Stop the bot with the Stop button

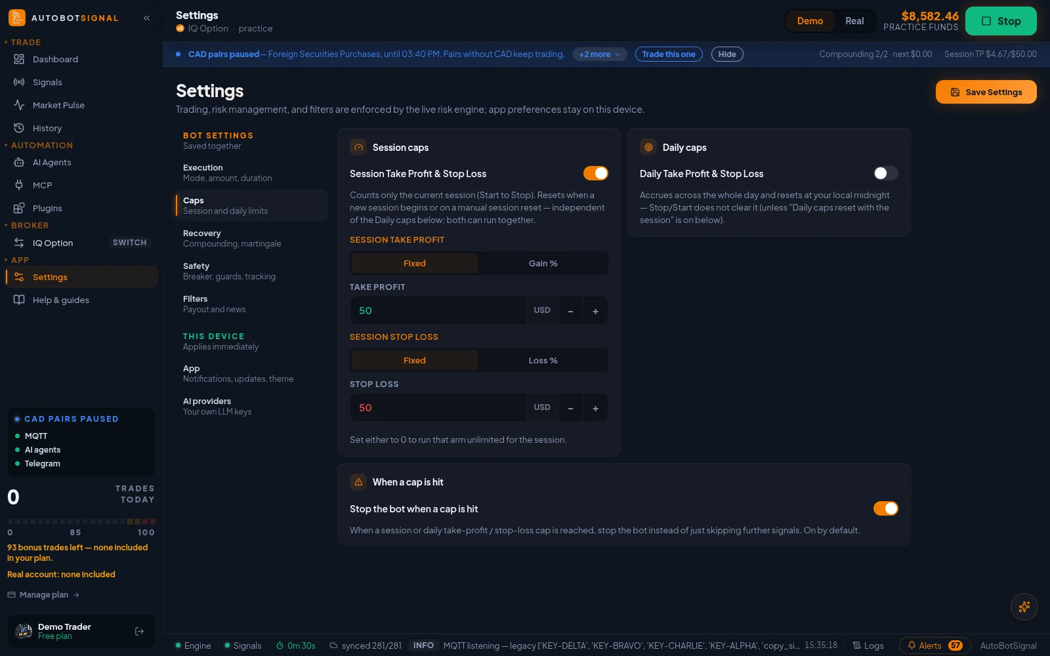click(1001, 21)
